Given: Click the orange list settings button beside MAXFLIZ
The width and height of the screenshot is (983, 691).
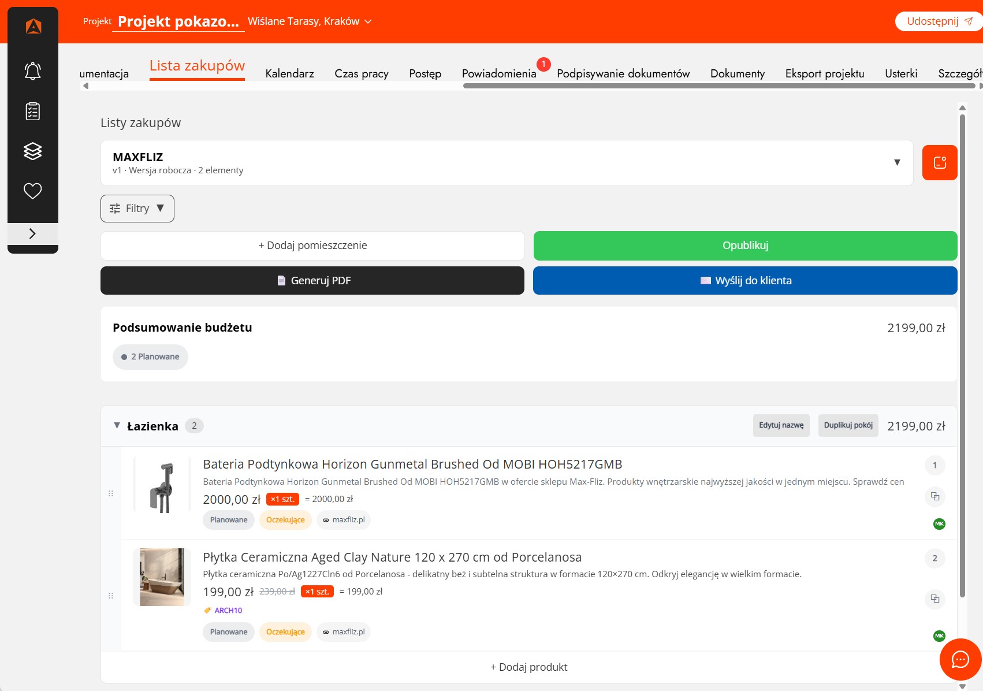Looking at the screenshot, I should point(940,163).
